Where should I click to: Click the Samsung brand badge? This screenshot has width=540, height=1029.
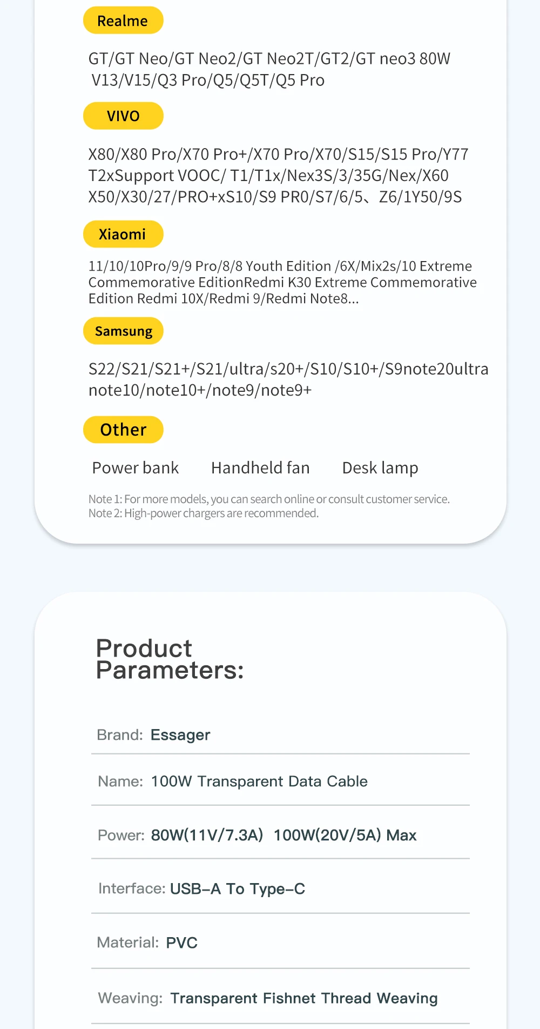coord(123,331)
